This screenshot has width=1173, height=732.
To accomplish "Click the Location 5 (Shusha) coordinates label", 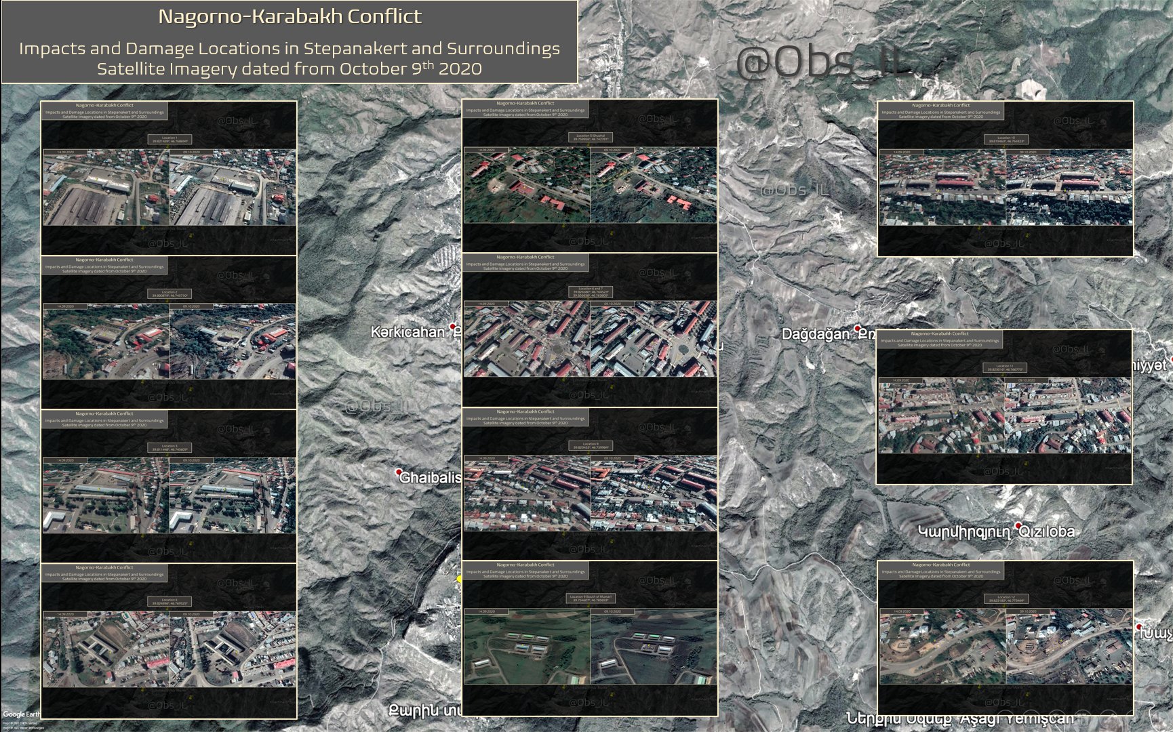I will (589, 138).
